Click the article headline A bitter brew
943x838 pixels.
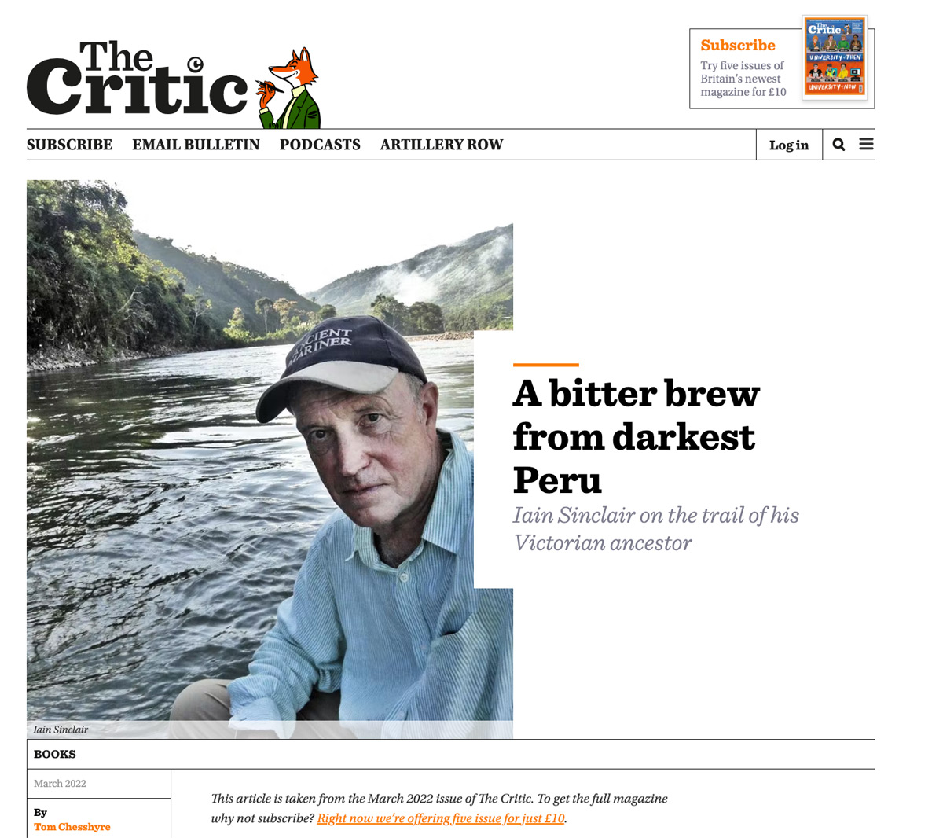coord(637,436)
